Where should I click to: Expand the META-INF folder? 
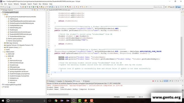(5, 54)
